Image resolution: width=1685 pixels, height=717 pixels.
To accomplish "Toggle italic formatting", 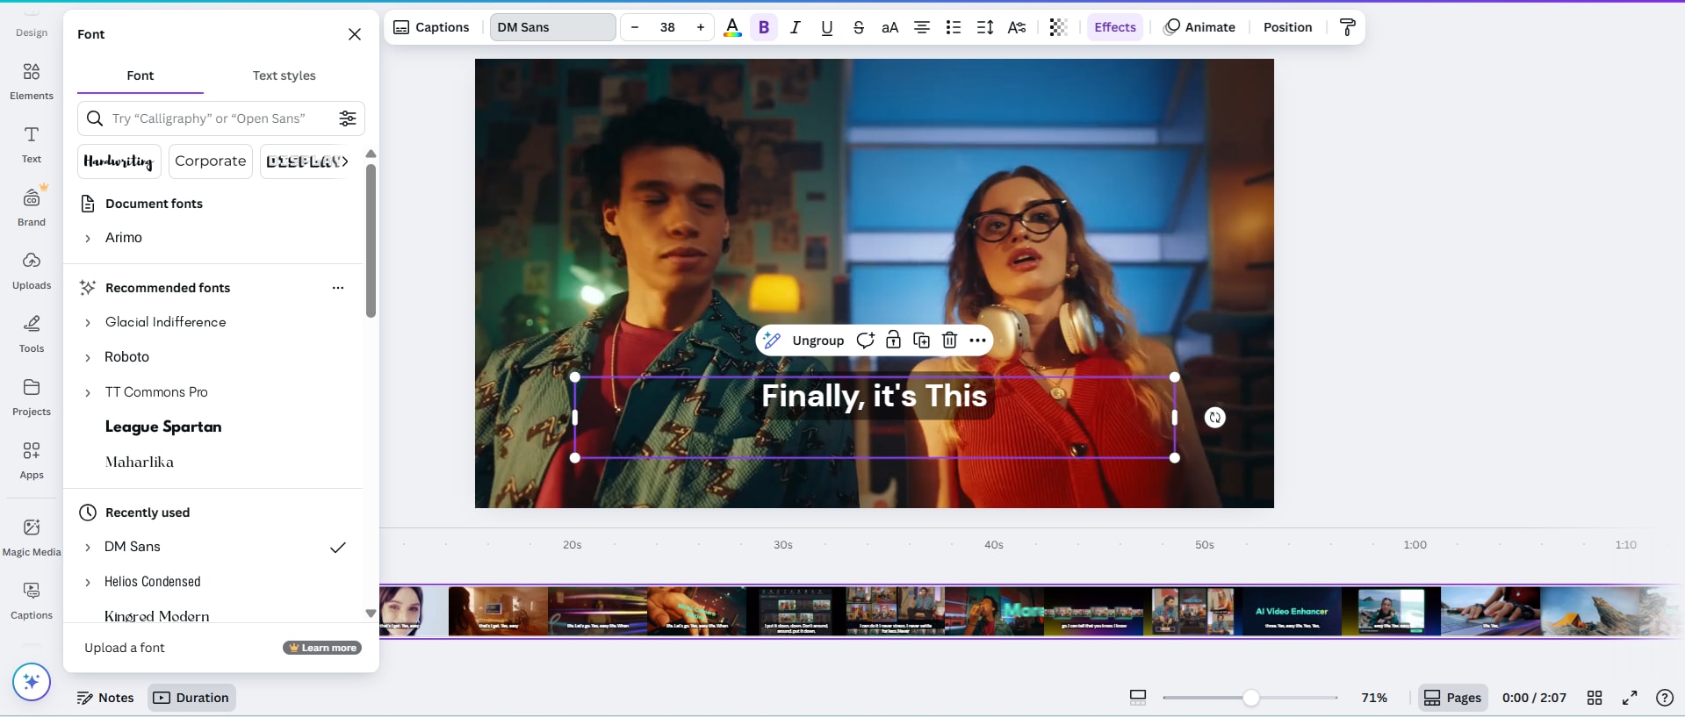I will point(796,27).
